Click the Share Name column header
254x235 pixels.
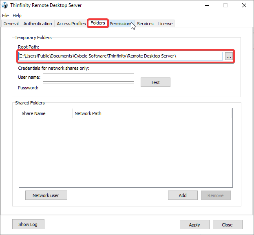46,113
